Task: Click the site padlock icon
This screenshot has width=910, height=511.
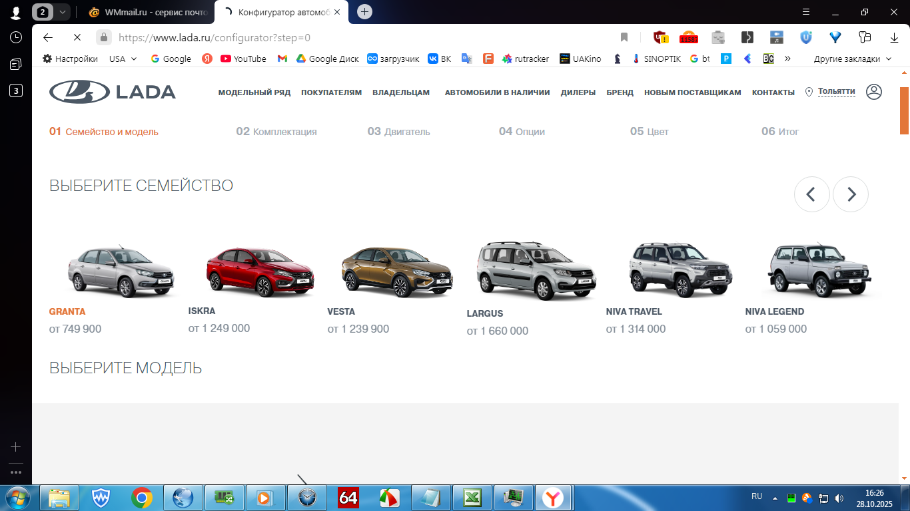Action: pos(103,38)
